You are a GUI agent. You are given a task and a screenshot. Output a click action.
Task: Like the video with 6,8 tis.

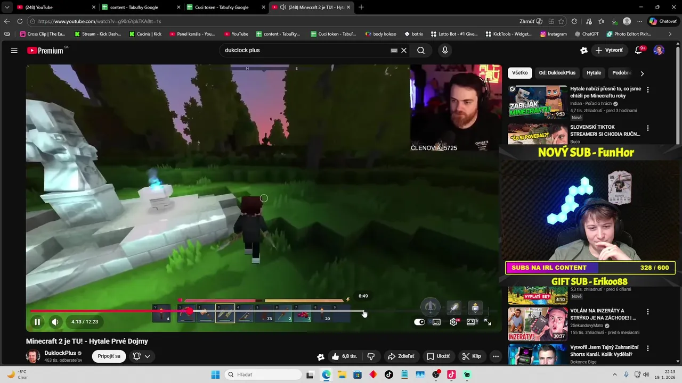click(344, 356)
